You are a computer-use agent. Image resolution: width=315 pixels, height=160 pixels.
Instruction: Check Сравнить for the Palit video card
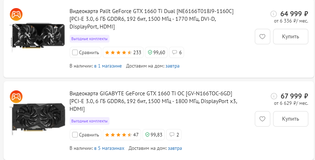coord(75,53)
